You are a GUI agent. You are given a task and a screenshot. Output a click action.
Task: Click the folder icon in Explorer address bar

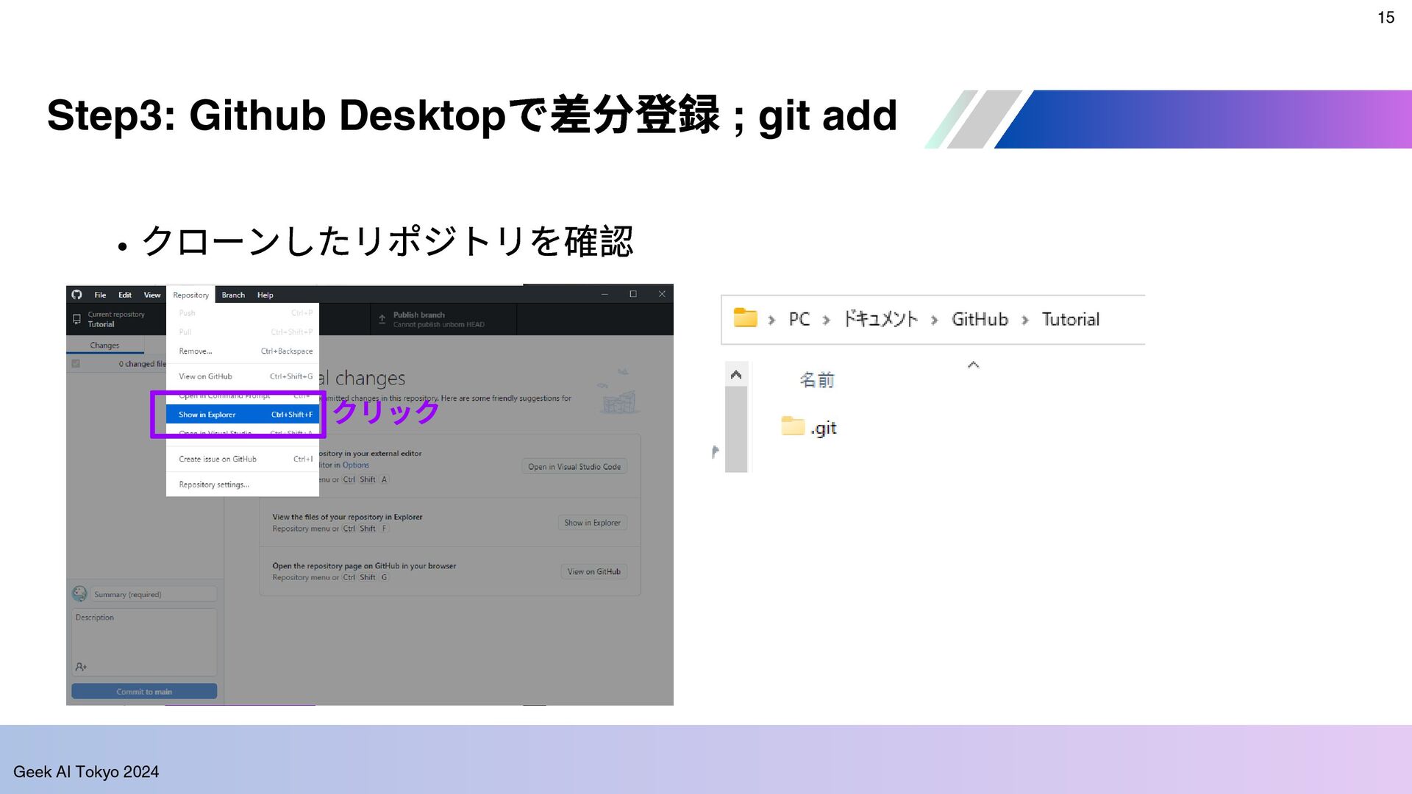coord(746,318)
